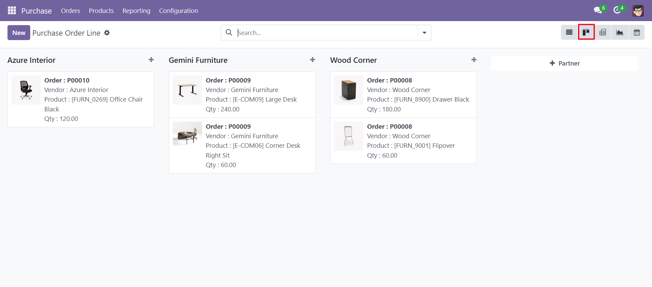Click Product [FURN_9001] Flipover text
This screenshot has width=652, height=287.
tap(411, 145)
